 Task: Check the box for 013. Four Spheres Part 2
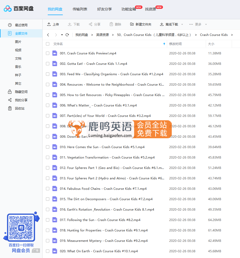pos(47,178)
